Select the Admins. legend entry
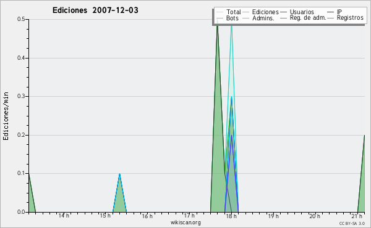The height and width of the screenshot is (228, 371). point(258,18)
